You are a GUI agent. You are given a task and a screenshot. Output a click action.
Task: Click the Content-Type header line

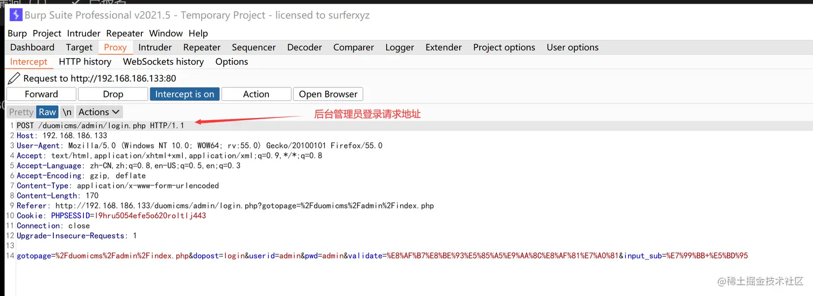pos(118,186)
